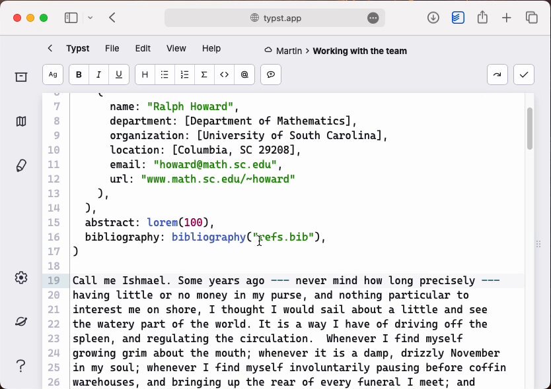Click the word "Ishmael" on line 19
The height and width of the screenshot is (389, 551).
click(144, 281)
